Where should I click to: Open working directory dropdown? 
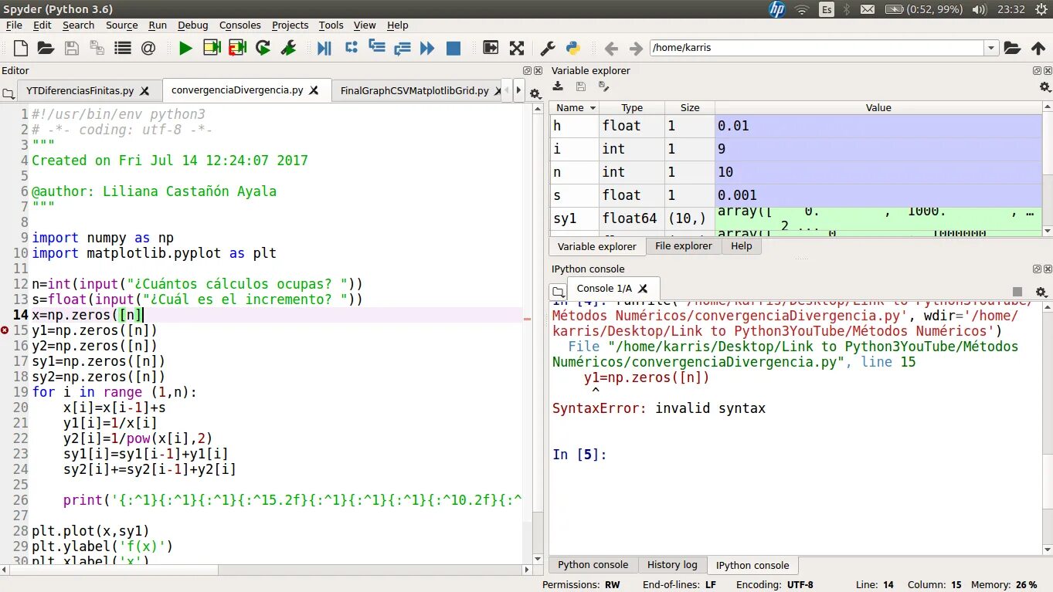(x=991, y=48)
